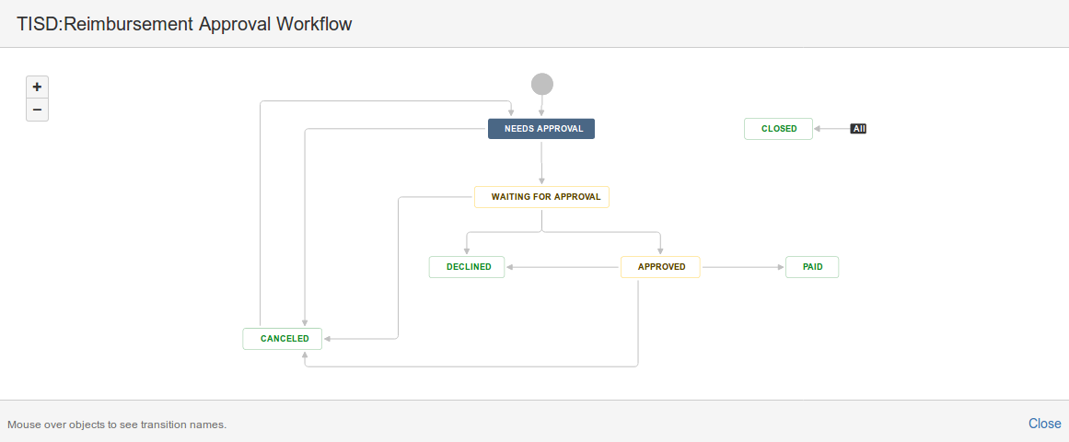Click the gray start circle node
Viewport: 1069px width, 442px height.
point(542,84)
